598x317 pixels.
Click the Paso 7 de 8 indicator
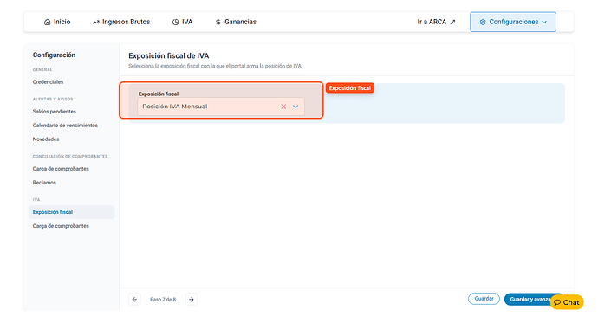pyautogui.click(x=163, y=300)
